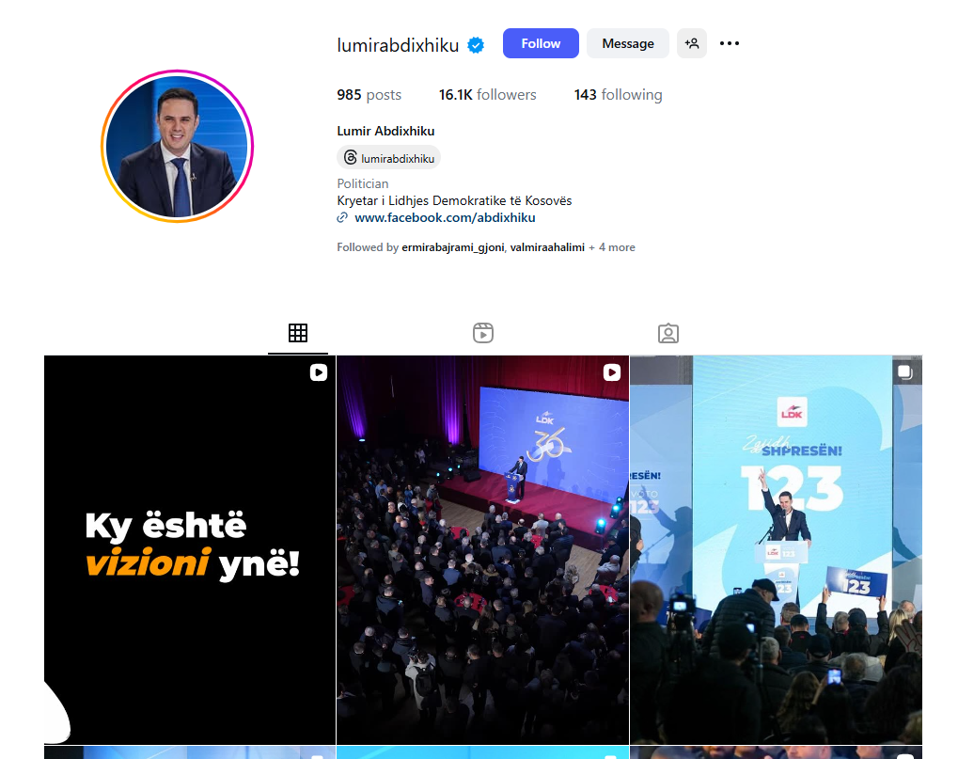Click the reel icon on the vizioni post

(x=319, y=372)
